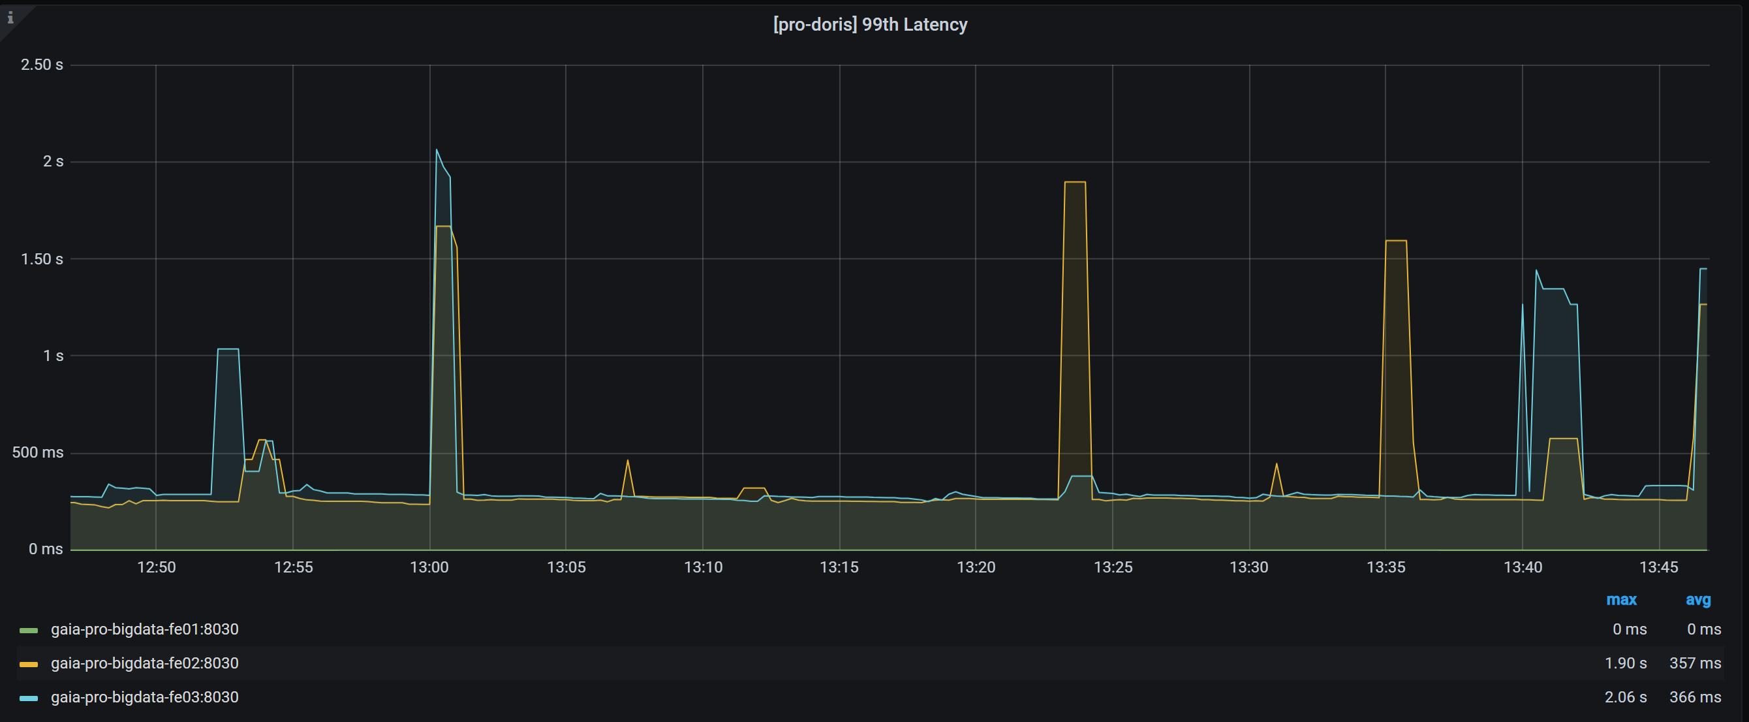The width and height of the screenshot is (1749, 722).
Task: Click the yellow spike top near 13:35
Action: [1395, 240]
